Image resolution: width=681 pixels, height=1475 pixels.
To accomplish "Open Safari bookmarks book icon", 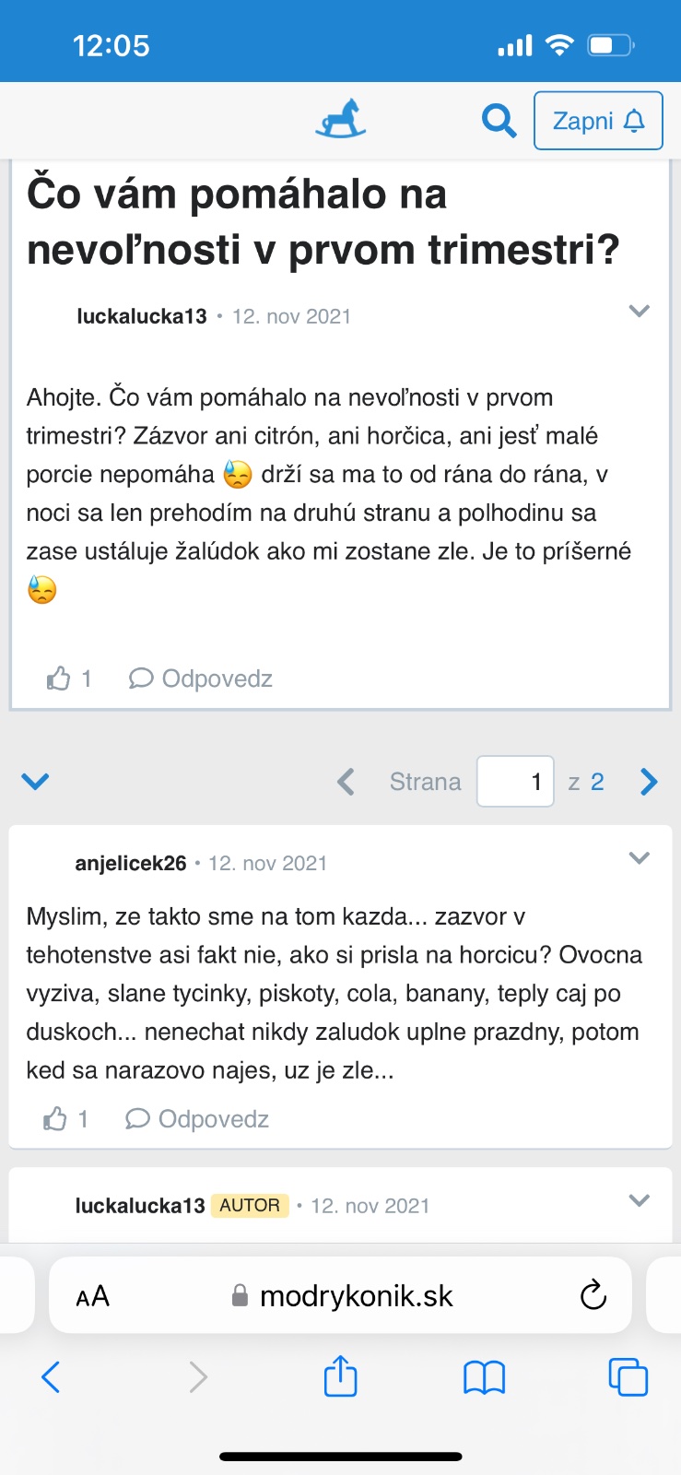I will pyautogui.click(x=484, y=1377).
